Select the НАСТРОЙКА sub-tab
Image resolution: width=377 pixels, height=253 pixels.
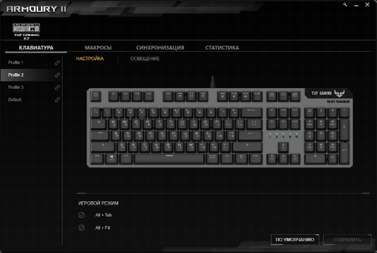(90, 59)
